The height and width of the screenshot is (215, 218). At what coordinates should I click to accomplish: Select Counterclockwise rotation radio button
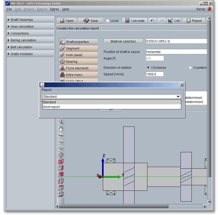190,68
